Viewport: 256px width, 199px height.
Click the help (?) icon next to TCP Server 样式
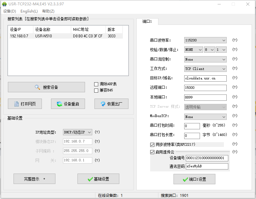(x=235, y=106)
